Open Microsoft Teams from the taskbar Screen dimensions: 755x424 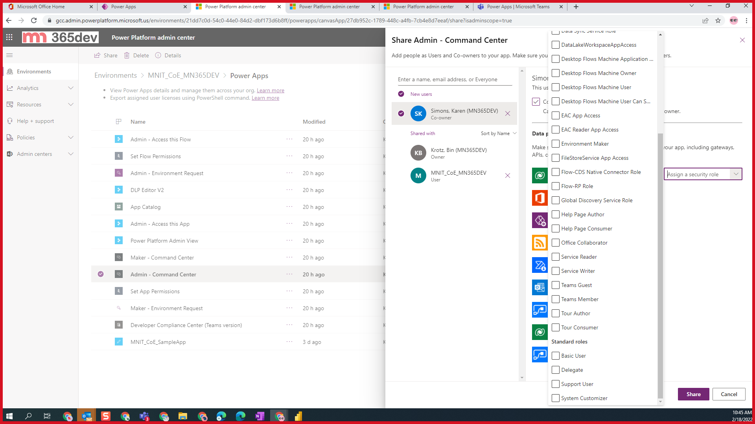pyautogui.click(x=144, y=416)
